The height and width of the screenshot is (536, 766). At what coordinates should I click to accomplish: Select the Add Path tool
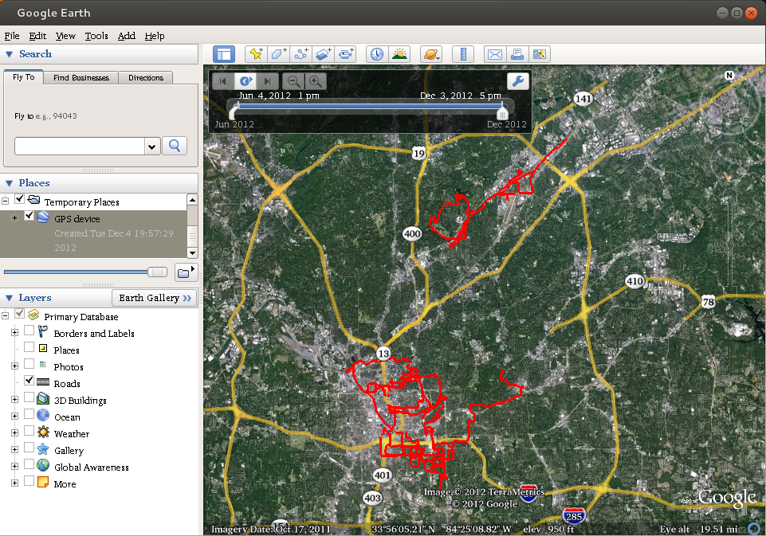pos(301,53)
